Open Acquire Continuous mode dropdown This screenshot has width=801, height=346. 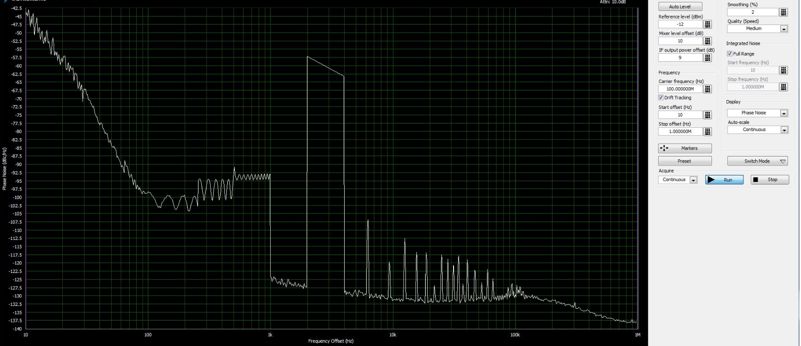point(693,180)
